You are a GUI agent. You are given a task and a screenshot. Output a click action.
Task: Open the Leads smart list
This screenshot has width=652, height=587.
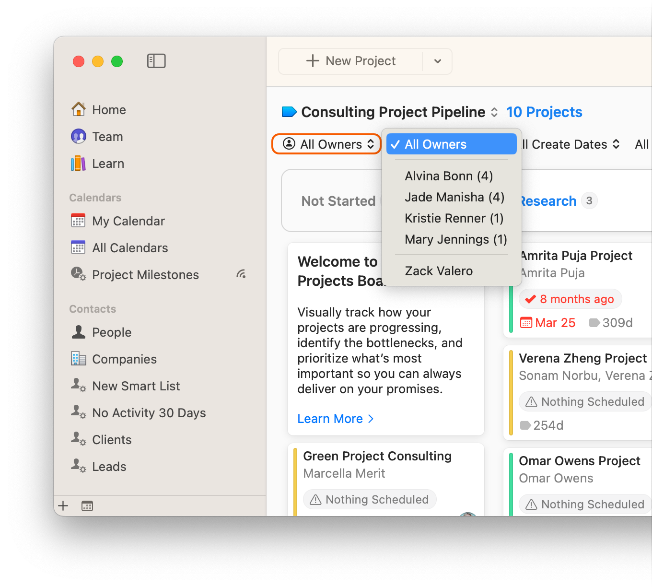(109, 466)
